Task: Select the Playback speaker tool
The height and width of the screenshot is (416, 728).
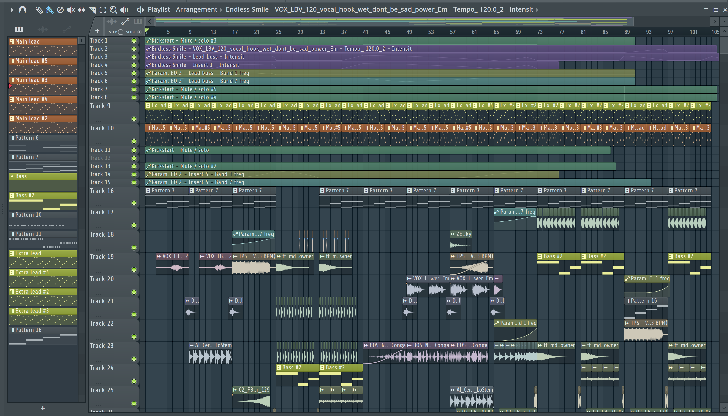Action: 124,10
